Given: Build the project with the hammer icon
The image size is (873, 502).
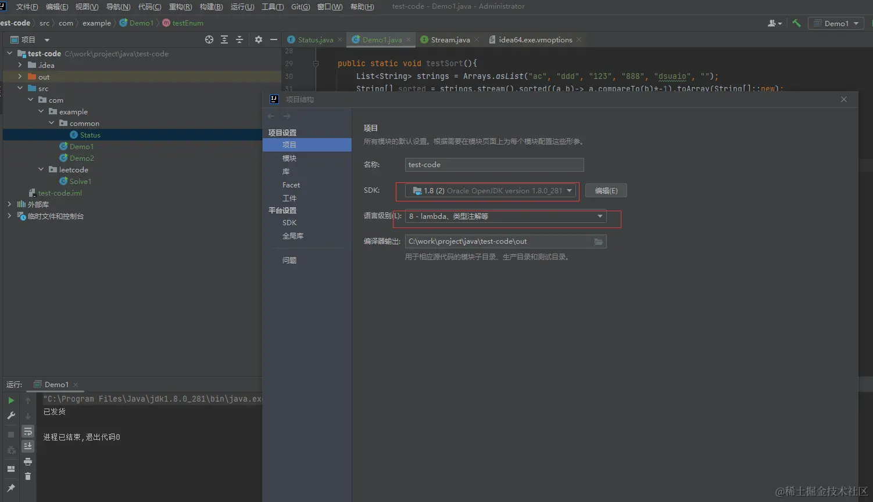Looking at the screenshot, I should point(796,23).
